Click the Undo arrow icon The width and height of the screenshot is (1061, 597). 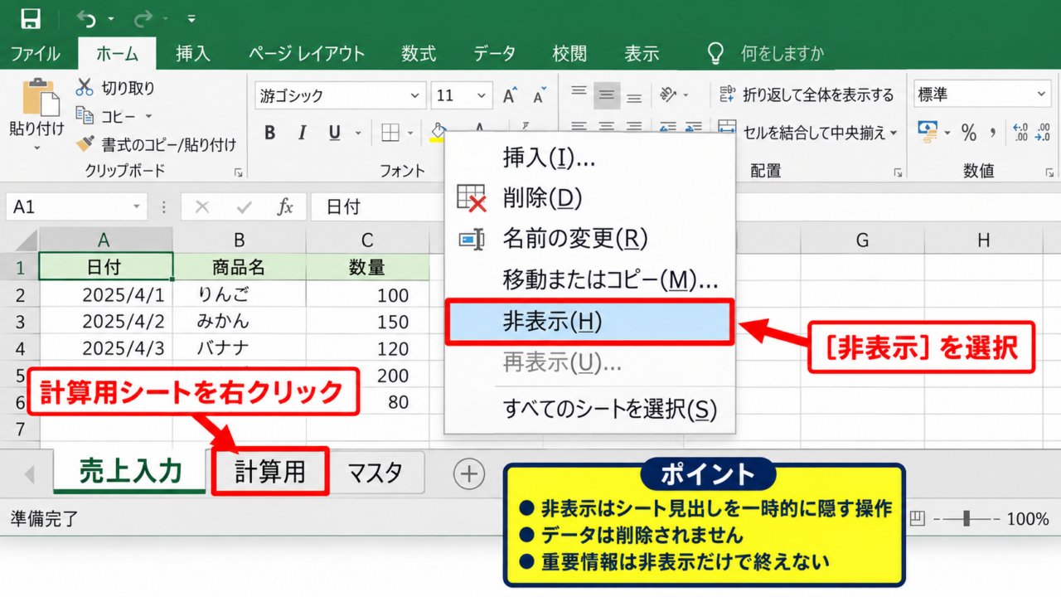(86, 18)
